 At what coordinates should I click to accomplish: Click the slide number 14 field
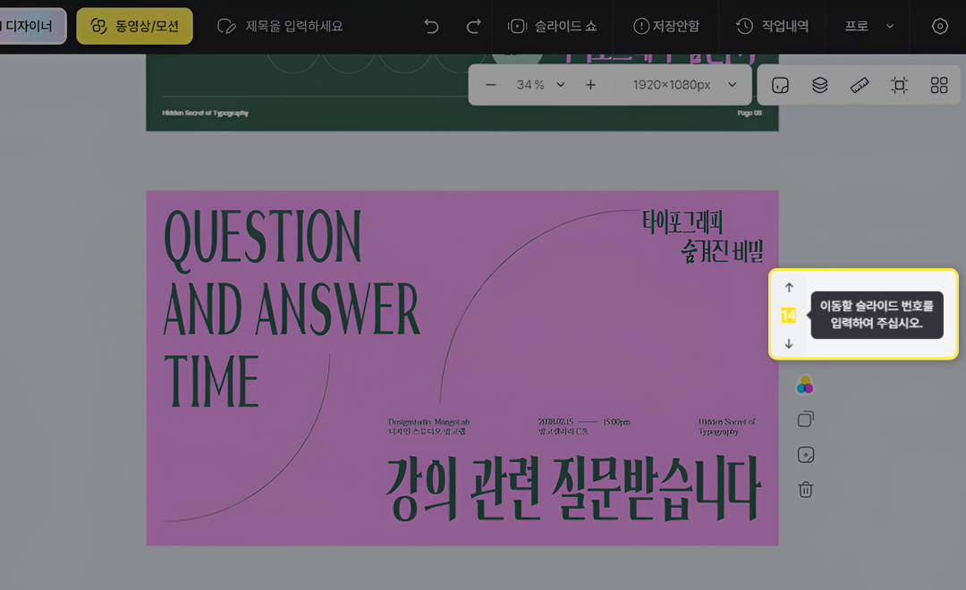click(789, 316)
